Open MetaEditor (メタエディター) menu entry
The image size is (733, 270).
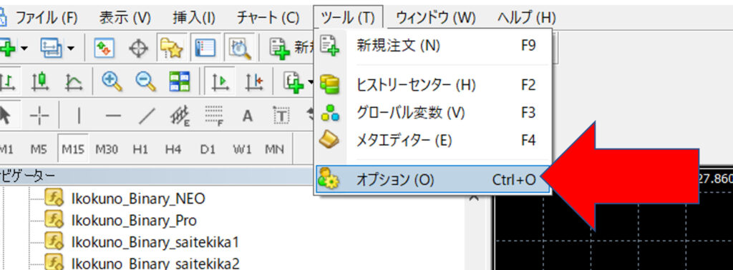432,140
